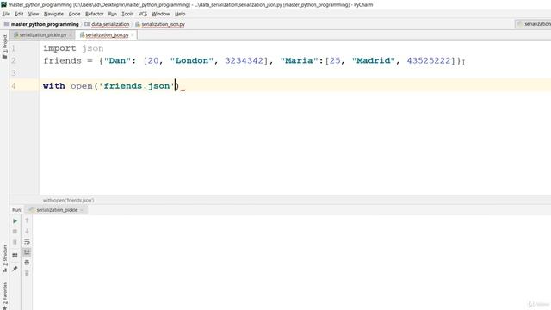Open the Code menu
The height and width of the screenshot is (310, 551).
[74, 14]
